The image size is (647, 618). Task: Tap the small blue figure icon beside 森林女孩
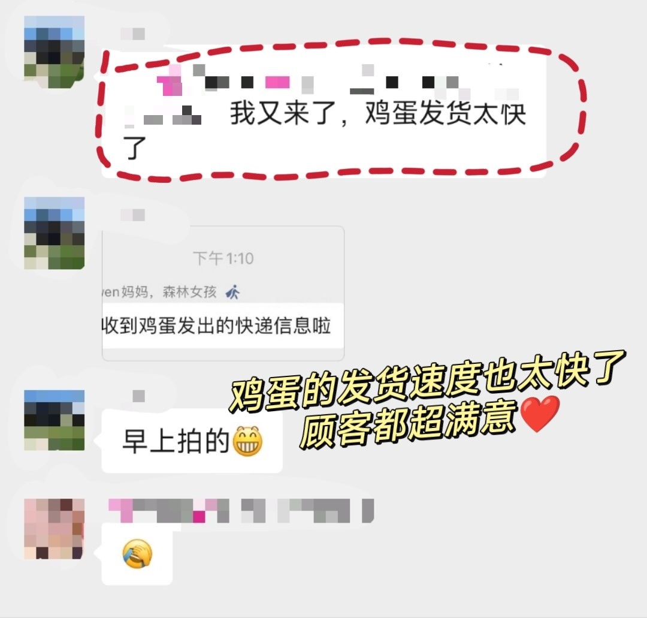(x=232, y=293)
